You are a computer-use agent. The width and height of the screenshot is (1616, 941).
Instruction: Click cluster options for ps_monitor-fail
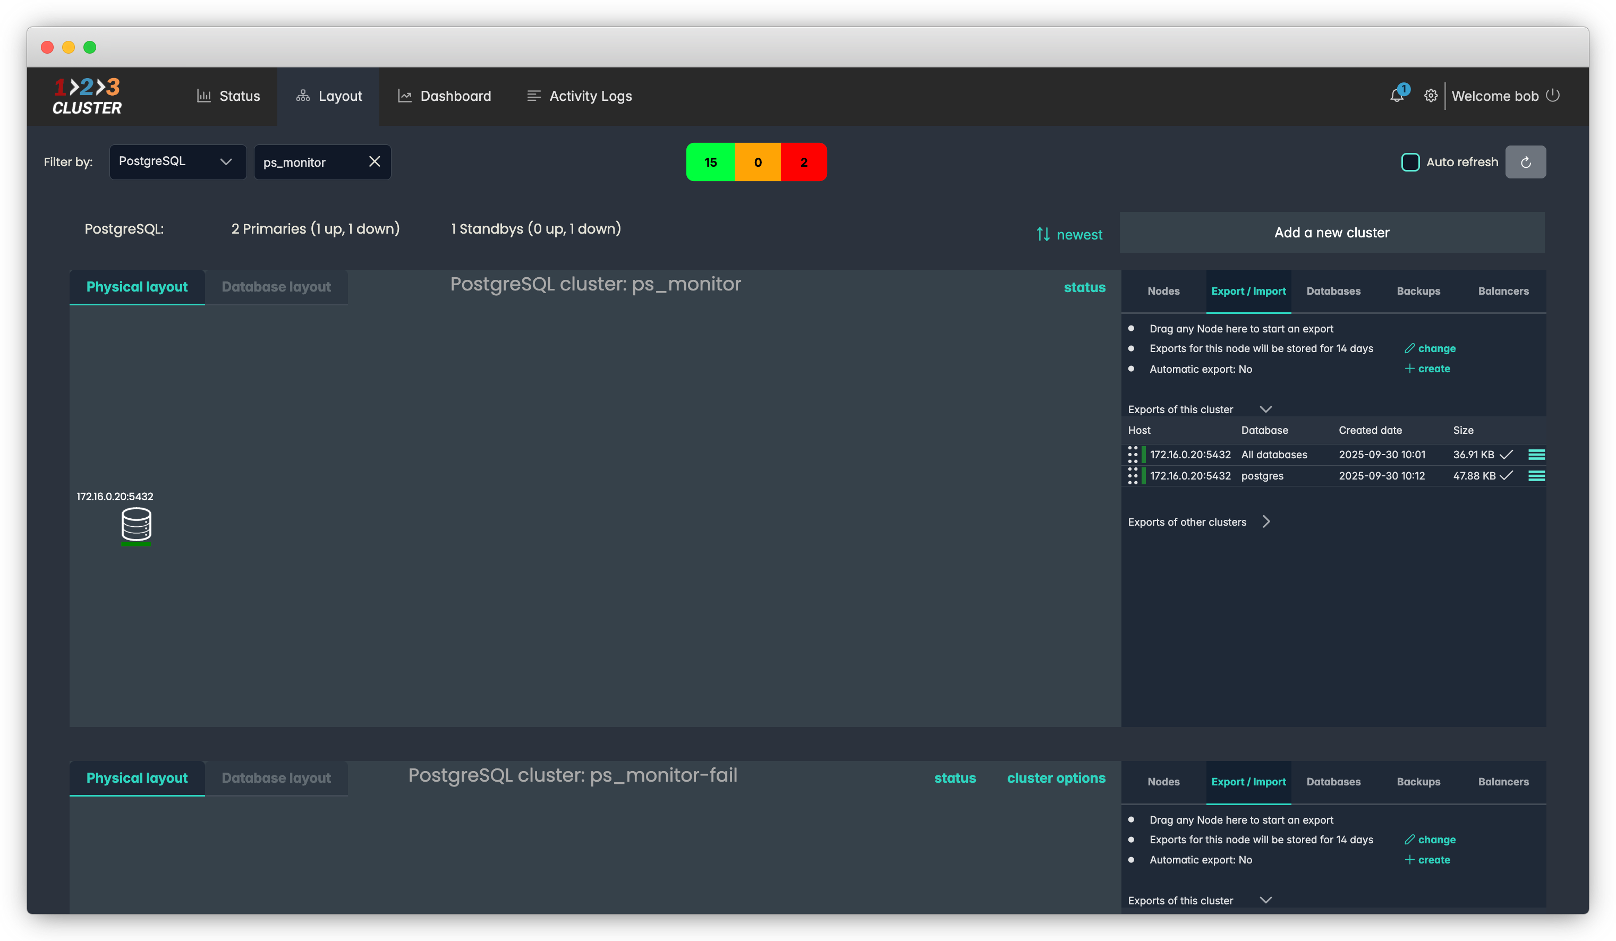(x=1056, y=777)
